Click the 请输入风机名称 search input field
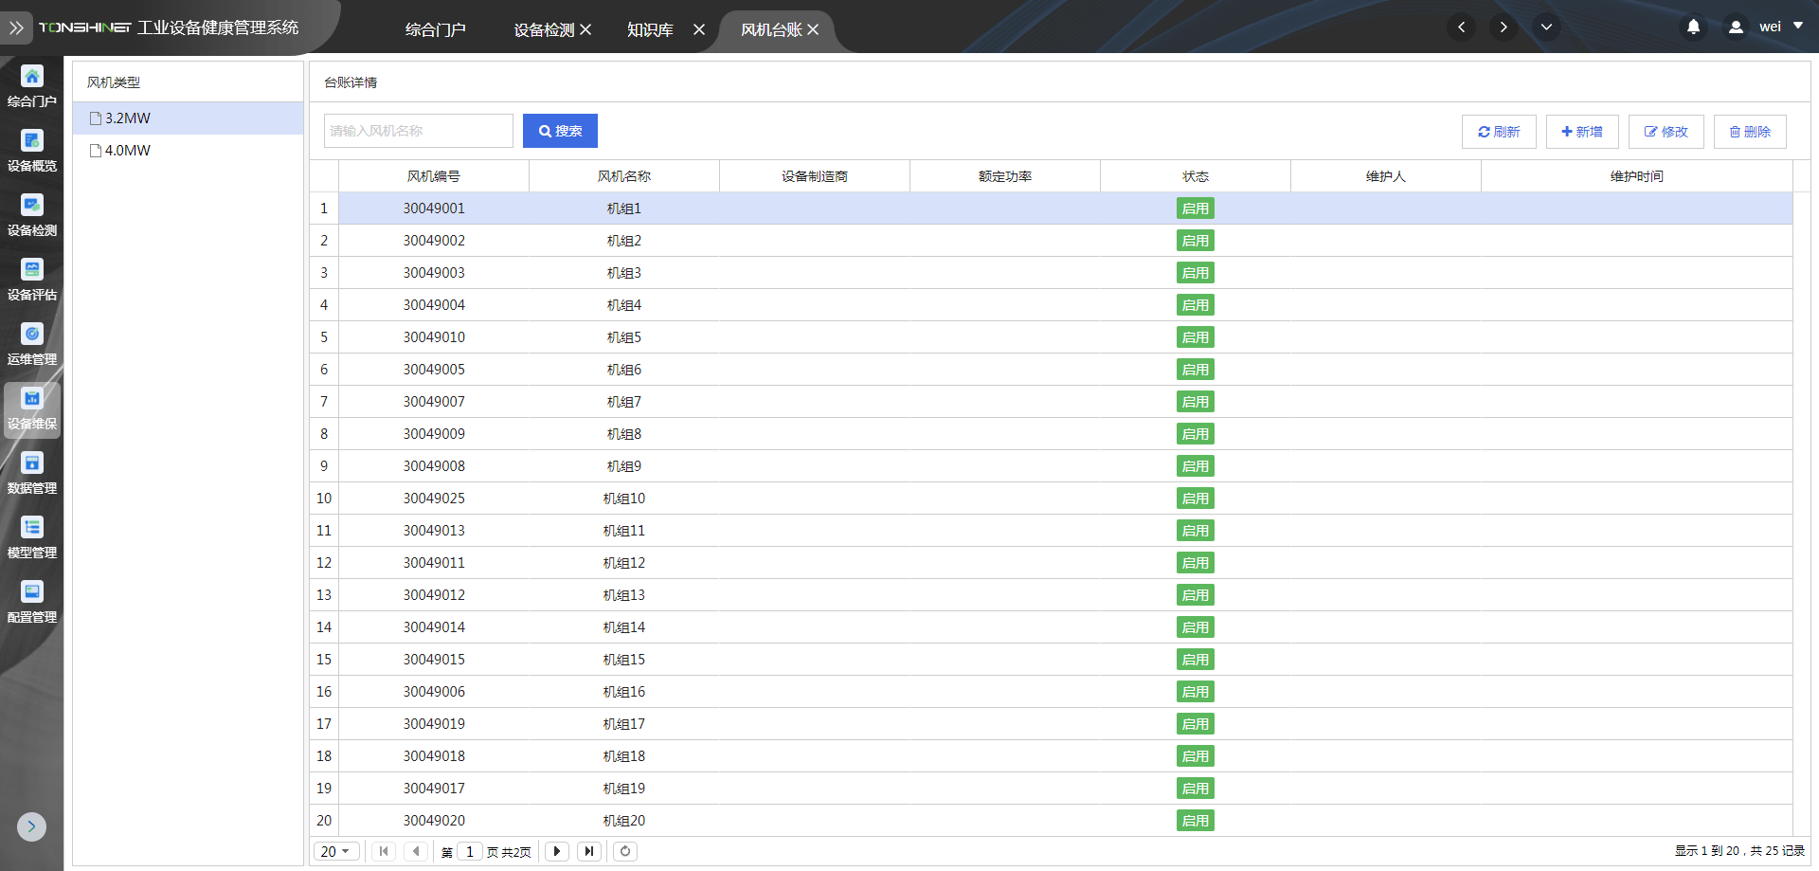The width and height of the screenshot is (1819, 871). point(418,131)
